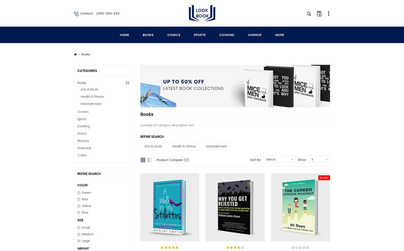This screenshot has height=251, width=404.
Task: Open the Home menu item
Action: [x=124, y=35]
